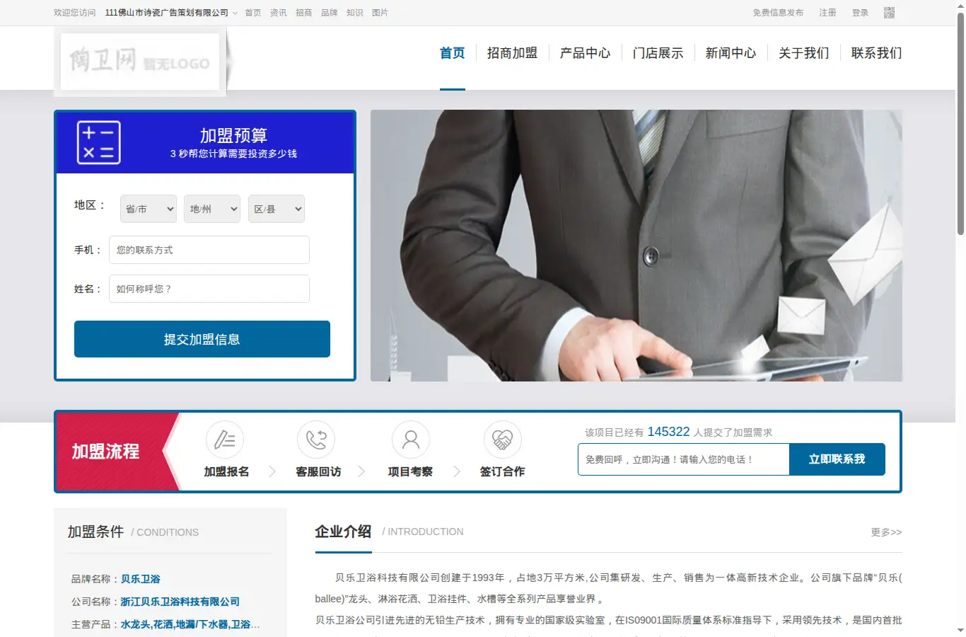Open 新闻中心 navigation tab

[x=731, y=53]
